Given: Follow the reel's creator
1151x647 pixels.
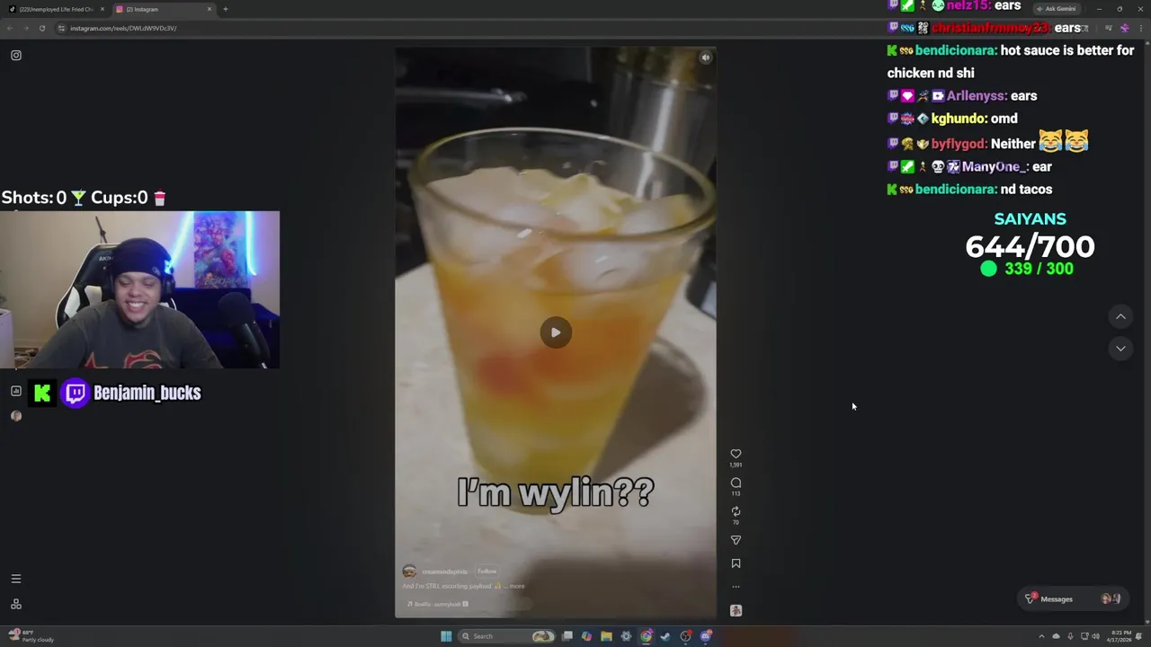Looking at the screenshot, I should pyautogui.click(x=486, y=572).
